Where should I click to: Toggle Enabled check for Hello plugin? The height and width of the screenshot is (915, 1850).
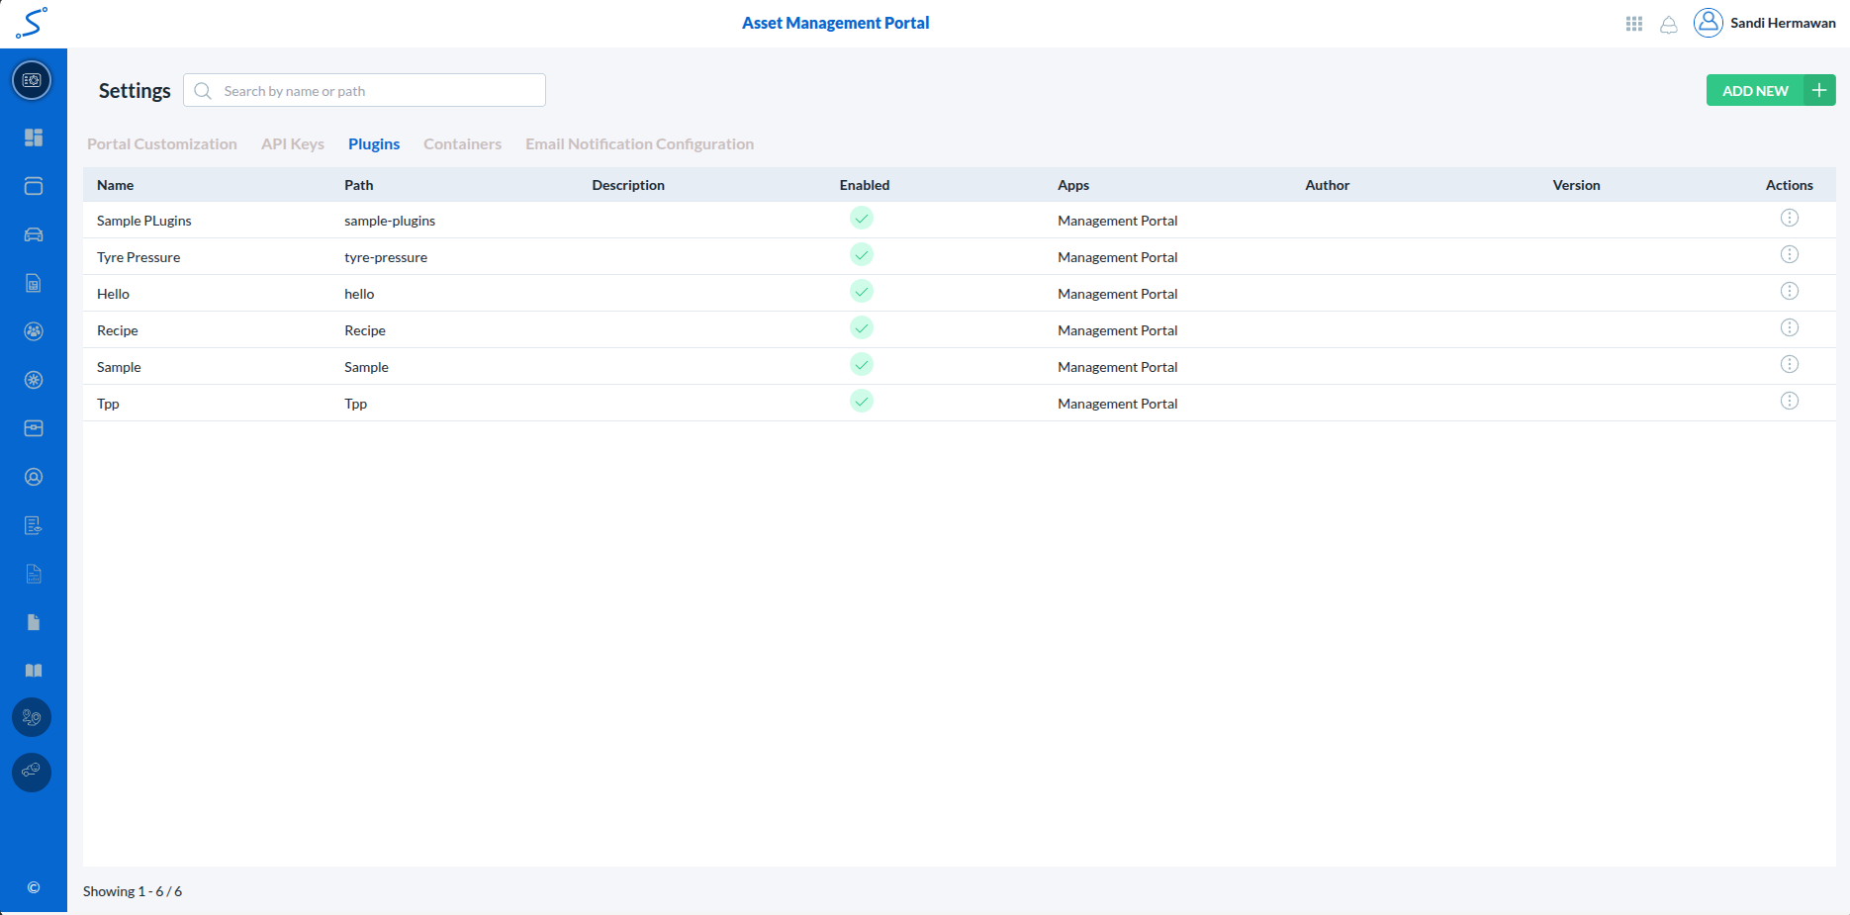[x=862, y=292]
